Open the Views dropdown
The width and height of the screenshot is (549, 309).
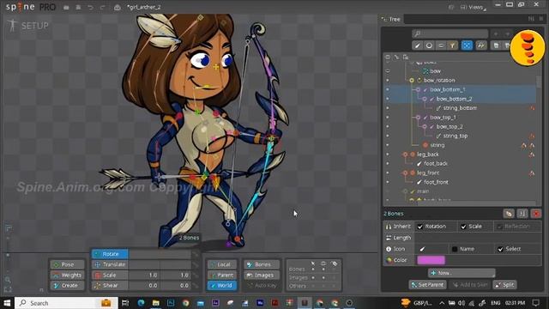473,8
